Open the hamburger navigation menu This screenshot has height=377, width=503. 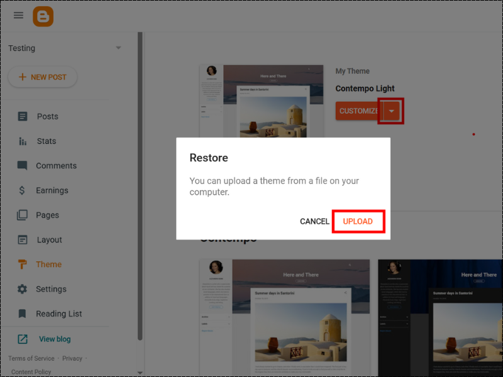click(18, 15)
